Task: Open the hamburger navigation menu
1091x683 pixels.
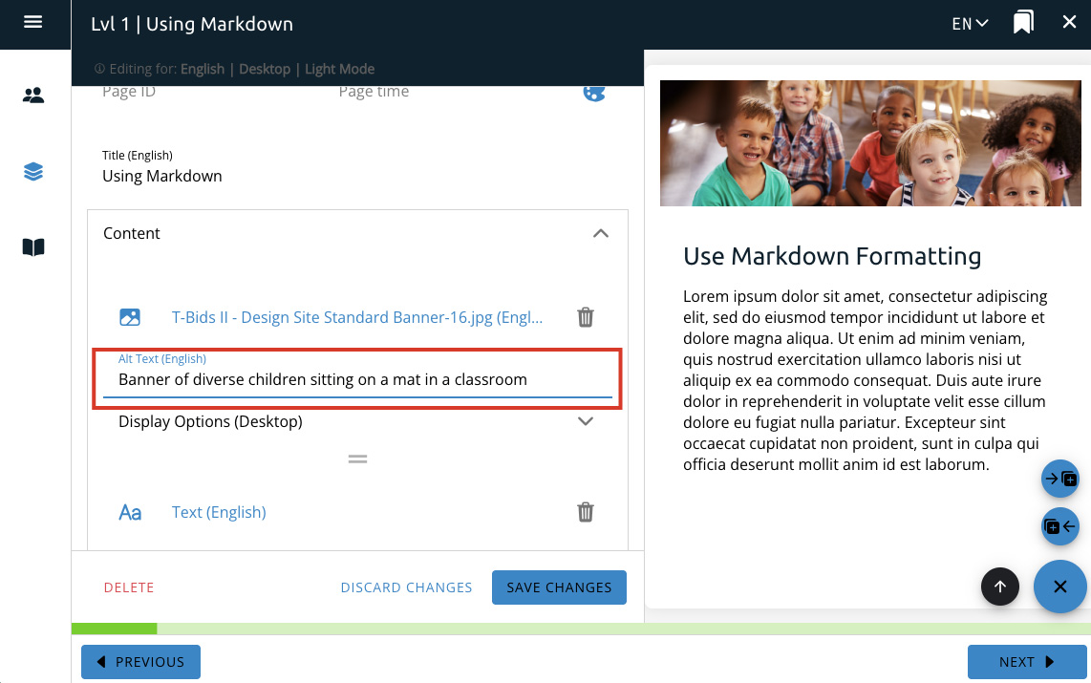Action: [33, 22]
